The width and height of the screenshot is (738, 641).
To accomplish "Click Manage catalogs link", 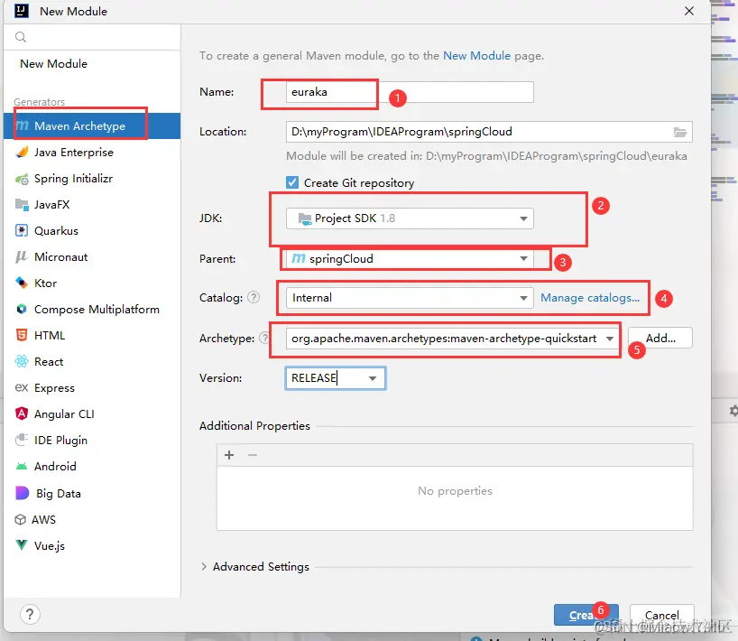I will point(590,298).
